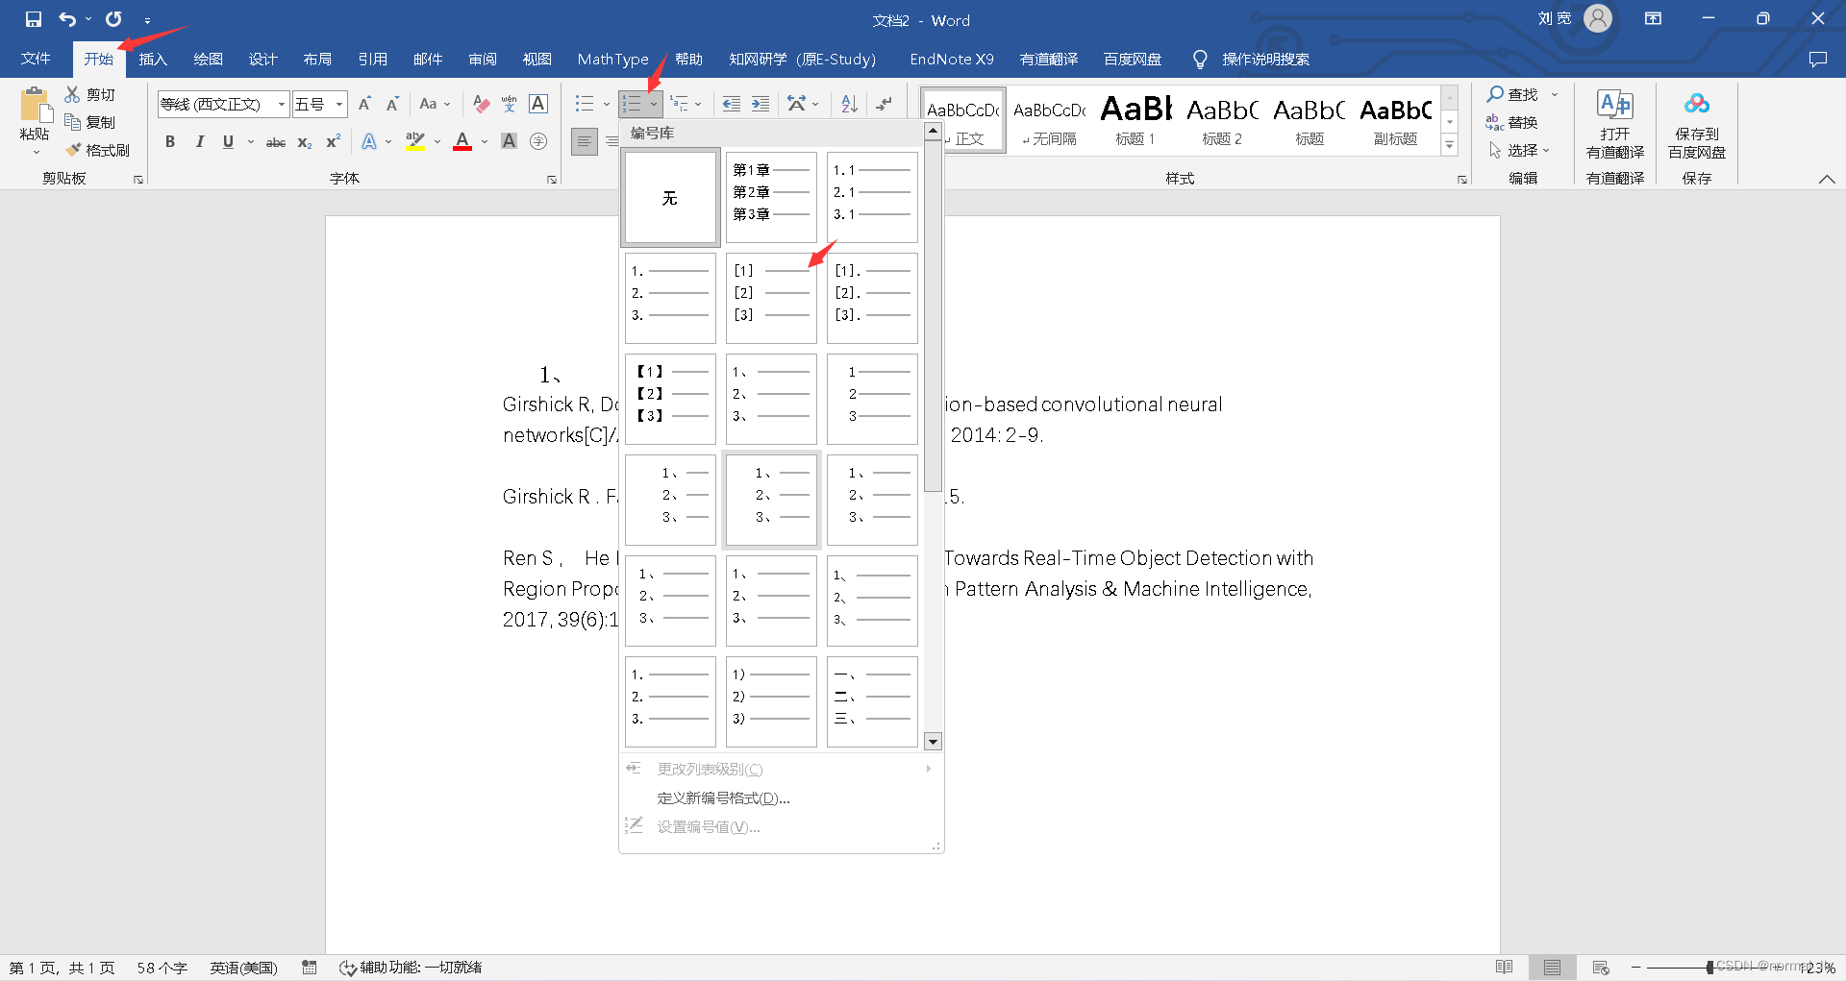Open the font name dropdown
Viewport: 1846px width, 981px height.
point(282,104)
